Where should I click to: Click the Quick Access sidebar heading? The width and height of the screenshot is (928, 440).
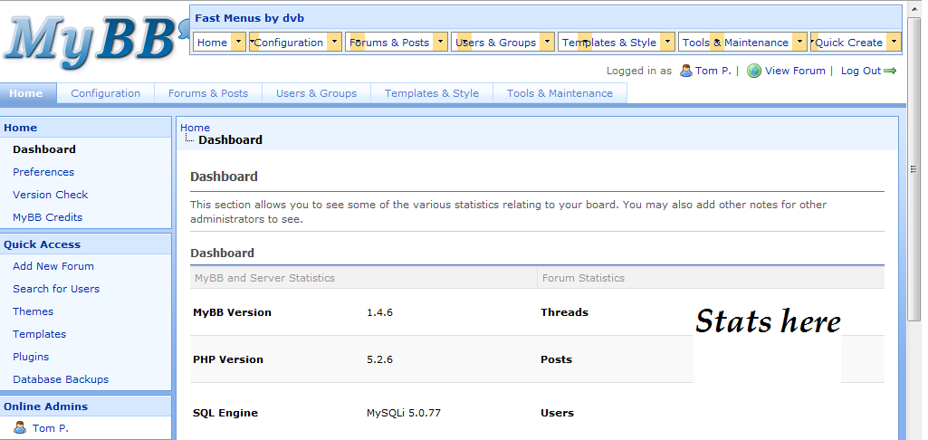[x=42, y=244]
